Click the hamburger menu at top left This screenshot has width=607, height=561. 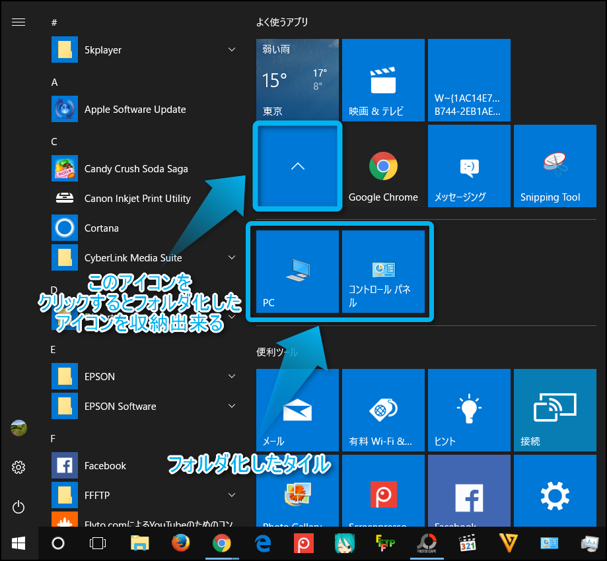point(18,22)
